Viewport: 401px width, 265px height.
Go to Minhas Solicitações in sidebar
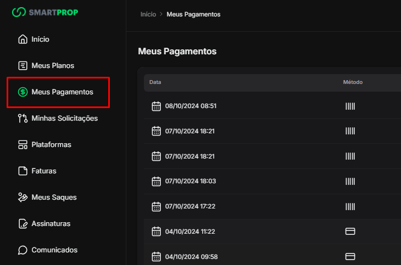point(64,119)
